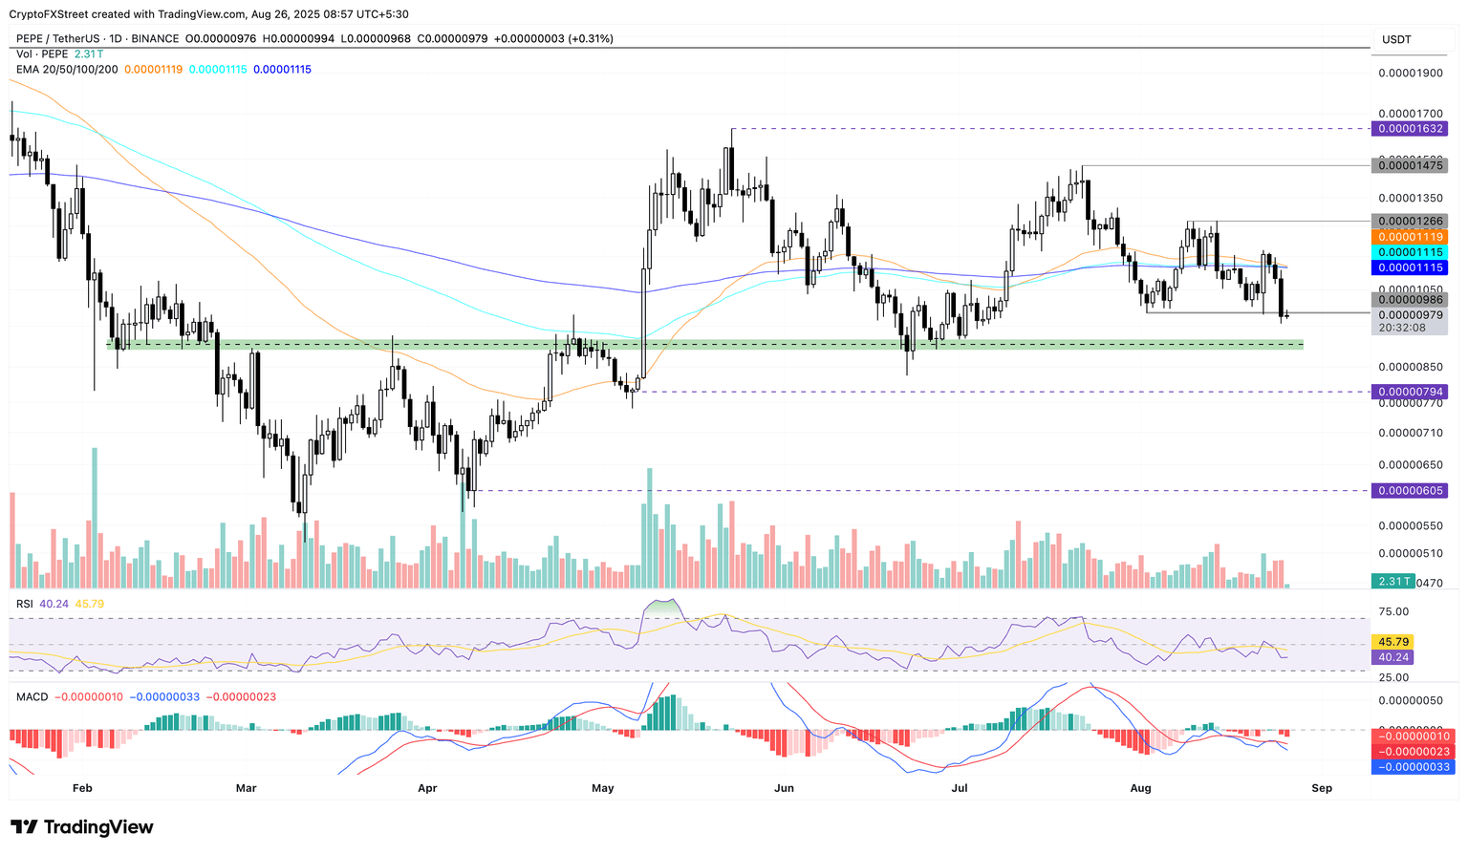Select the 0.00001632 purple price label
This screenshot has height=854, width=1468.
pyautogui.click(x=1409, y=128)
